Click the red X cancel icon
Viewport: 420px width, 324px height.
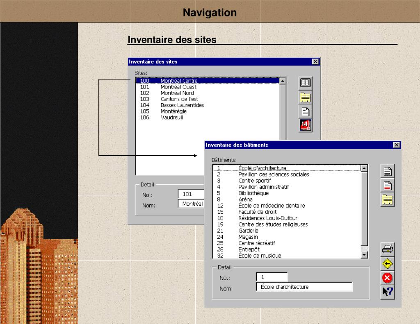click(x=387, y=278)
